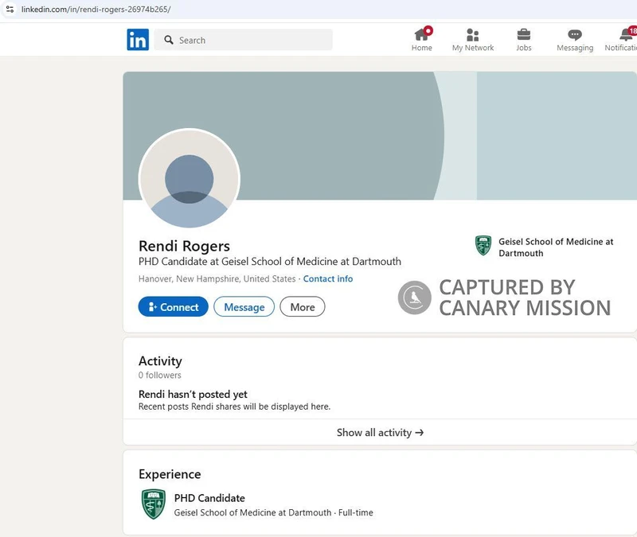Viewport: 637px width, 537px height.
Task: Open the Contact info link
Action: pyautogui.click(x=328, y=279)
